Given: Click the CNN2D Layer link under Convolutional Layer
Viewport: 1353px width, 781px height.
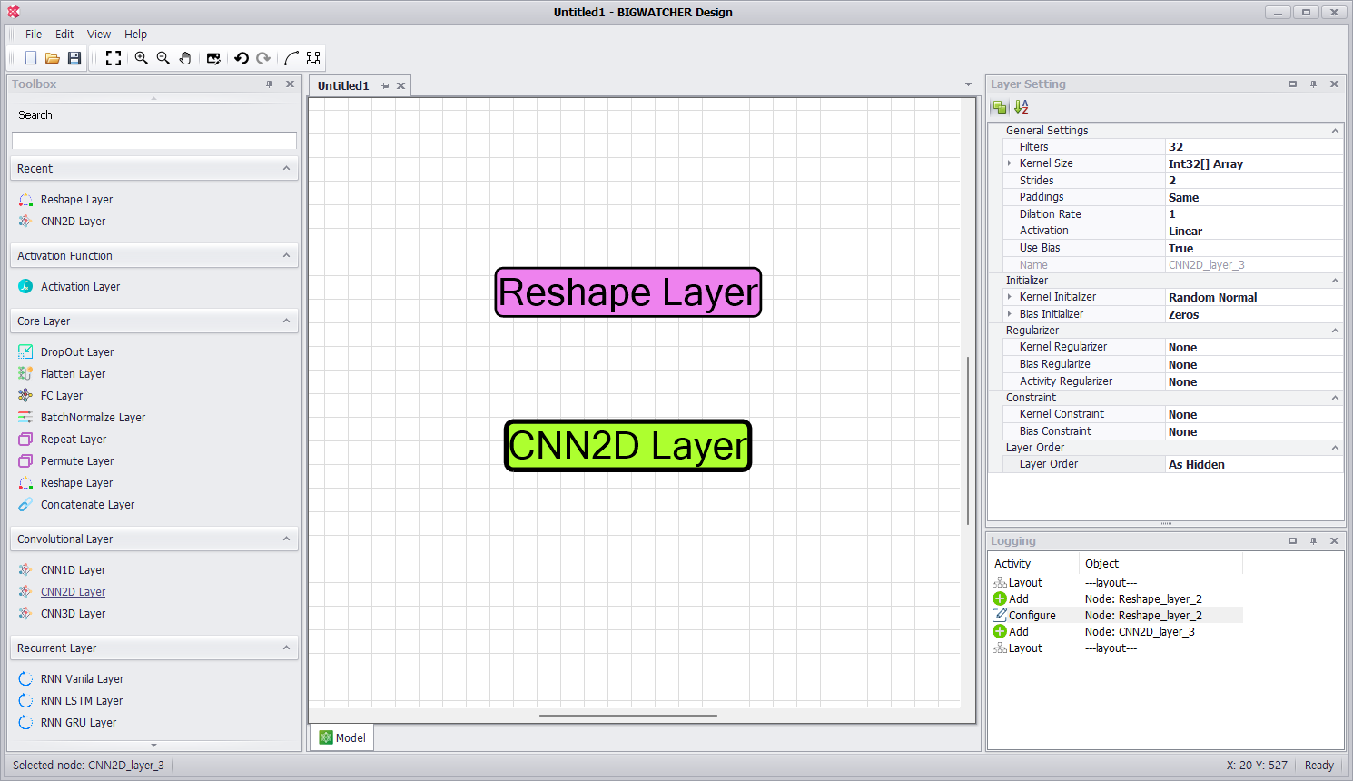Looking at the screenshot, I should (73, 592).
